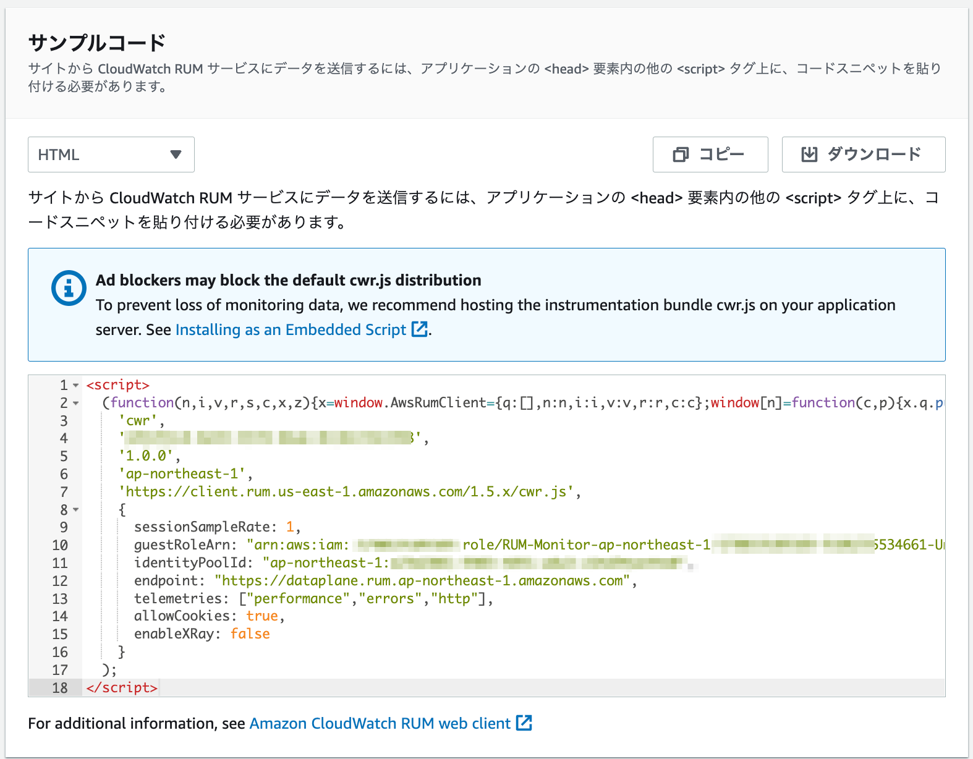Click line number 18 in the gutter
The image size is (973, 759).
60,687
